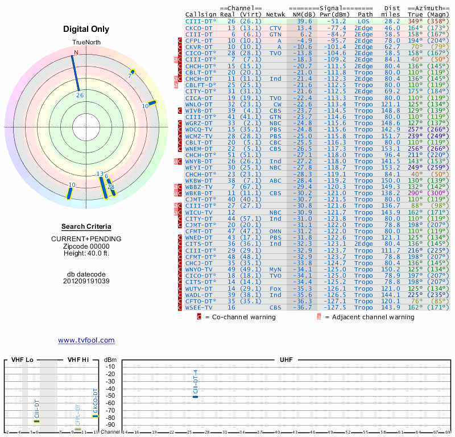Click the channel 13 bar on the radar plot
The image size is (455, 437).
point(103,187)
